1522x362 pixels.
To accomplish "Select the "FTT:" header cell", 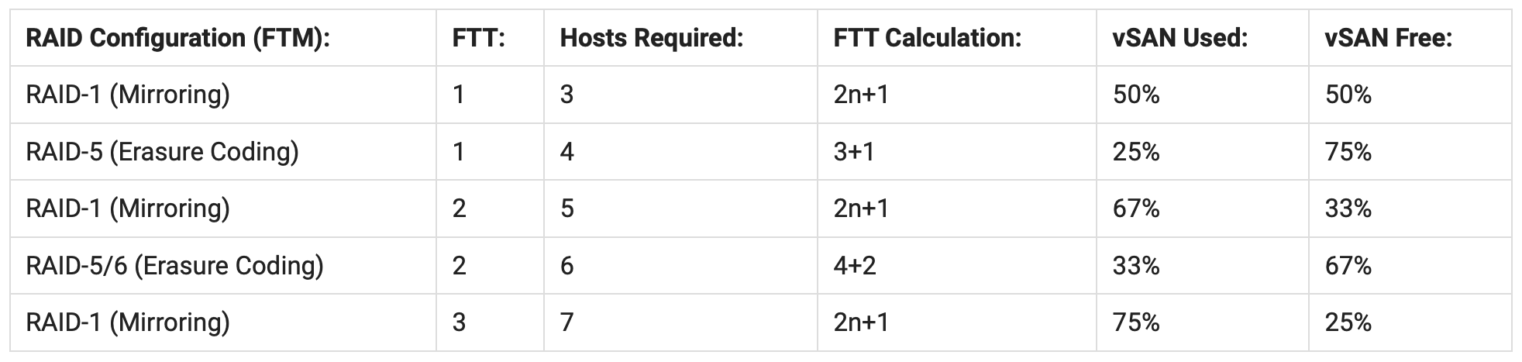I will pyautogui.click(x=478, y=38).
